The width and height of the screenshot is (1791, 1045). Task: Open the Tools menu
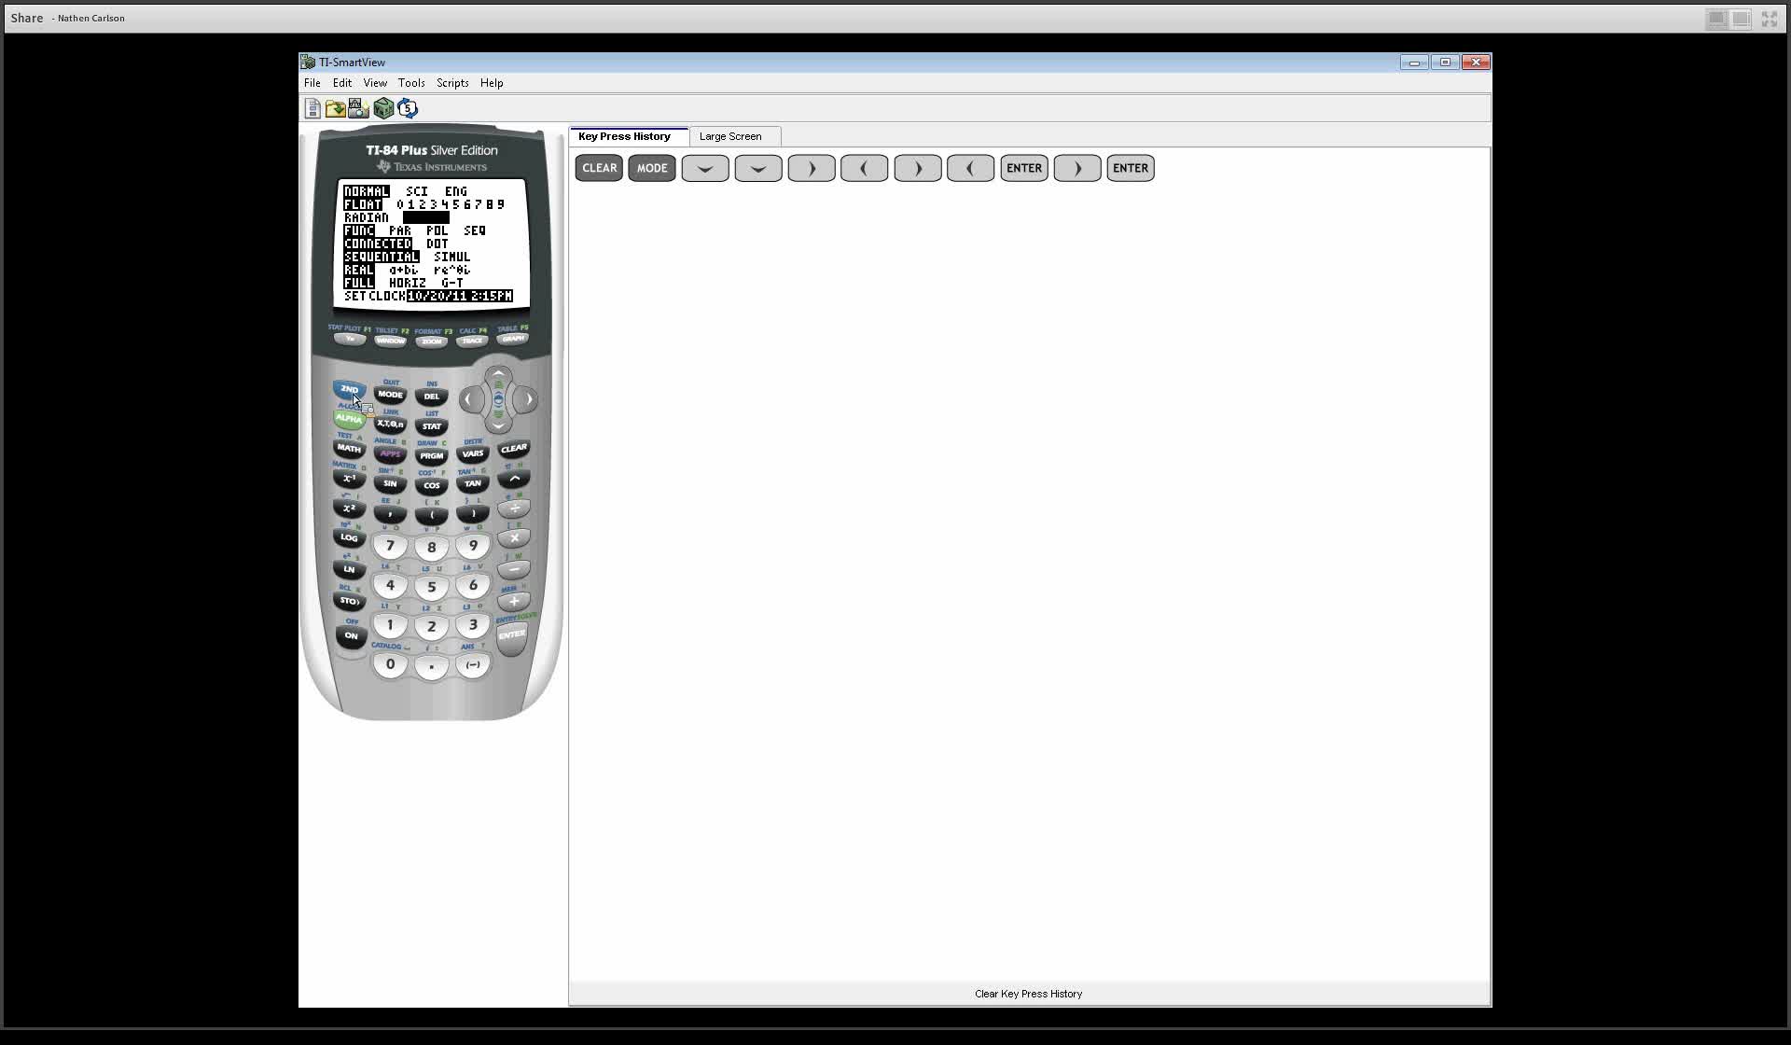(x=411, y=82)
